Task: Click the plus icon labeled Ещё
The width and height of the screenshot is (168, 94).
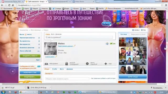Action: (x=106, y=64)
